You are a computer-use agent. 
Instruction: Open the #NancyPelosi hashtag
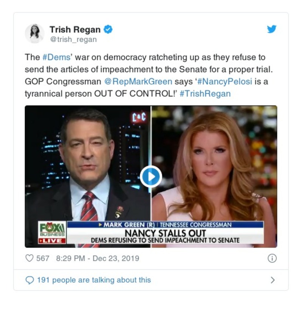click(225, 81)
